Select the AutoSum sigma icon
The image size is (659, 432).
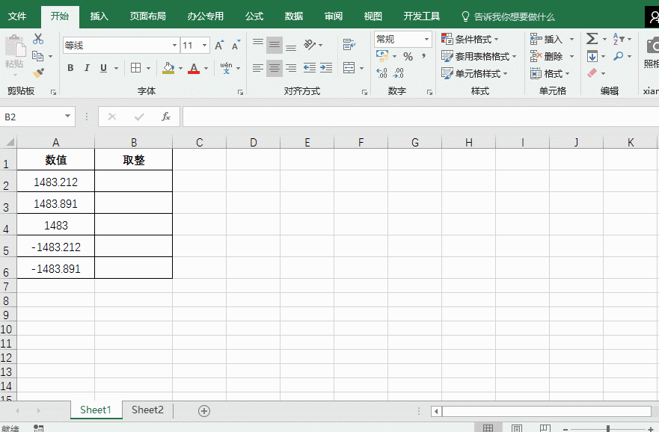pyautogui.click(x=593, y=39)
